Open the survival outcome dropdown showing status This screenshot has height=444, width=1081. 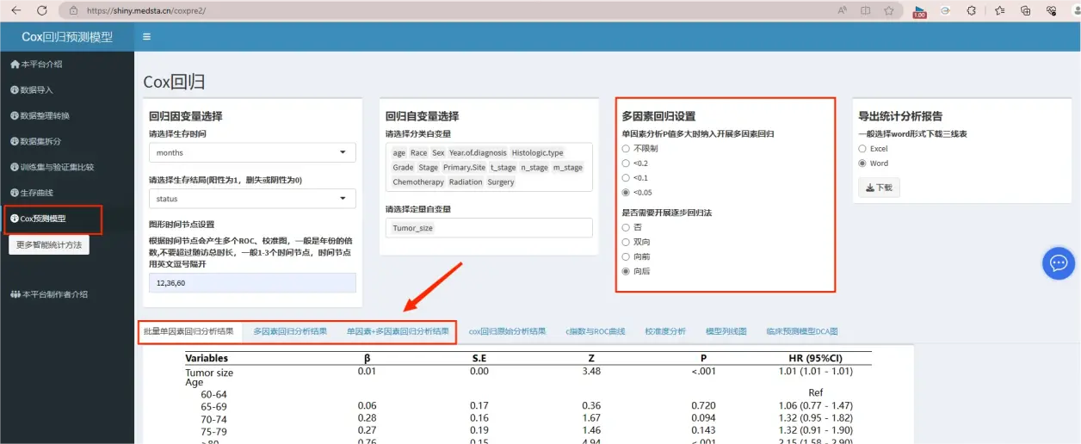point(252,199)
